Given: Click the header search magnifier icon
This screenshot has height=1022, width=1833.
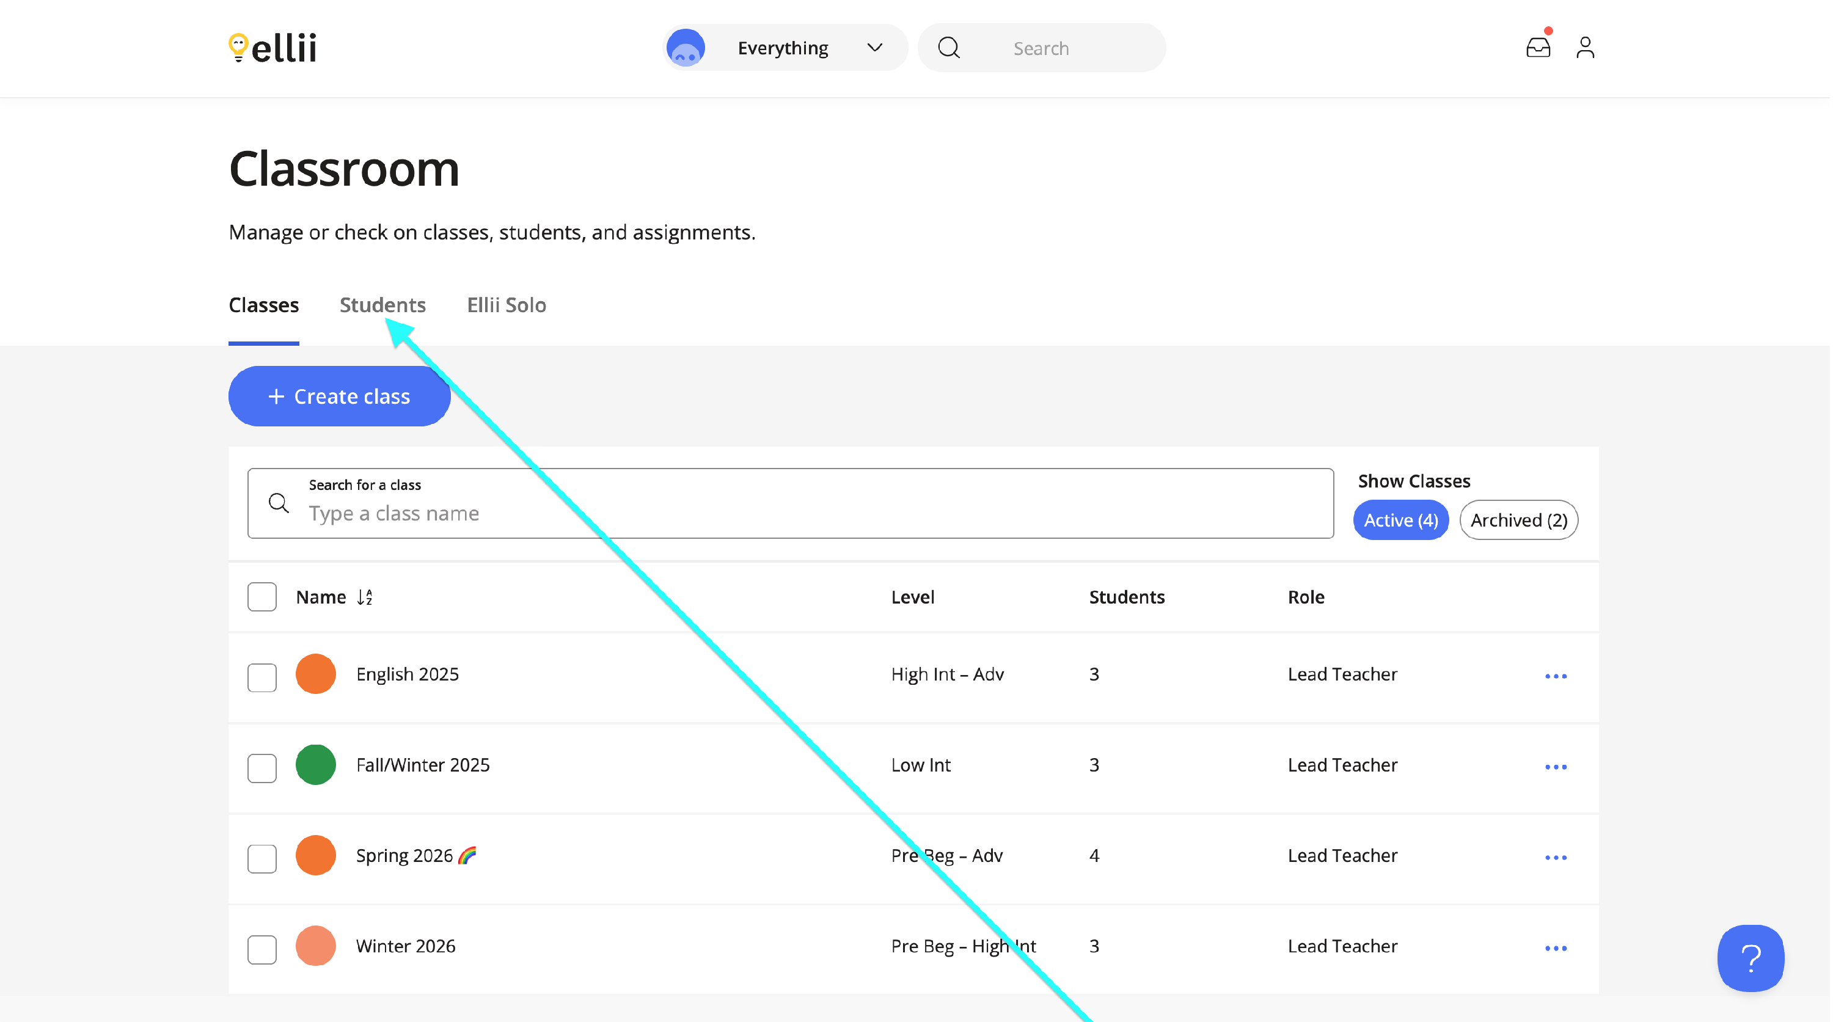Looking at the screenshot, I should pos(948,48).
